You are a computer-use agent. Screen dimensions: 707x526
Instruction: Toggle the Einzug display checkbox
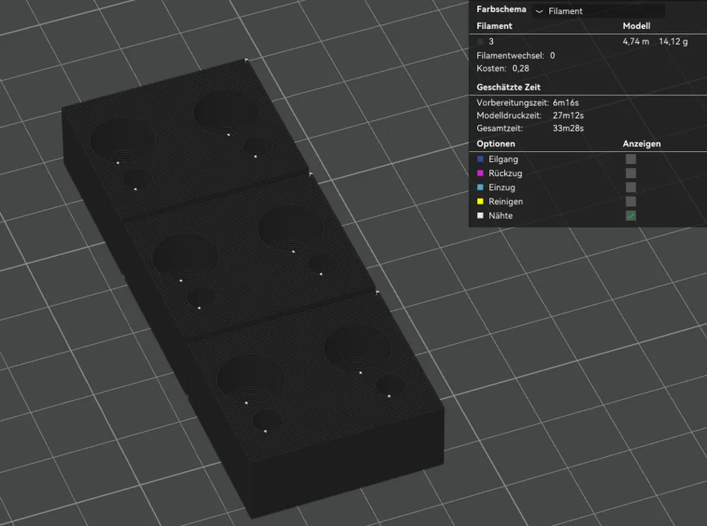pos(631,187)
